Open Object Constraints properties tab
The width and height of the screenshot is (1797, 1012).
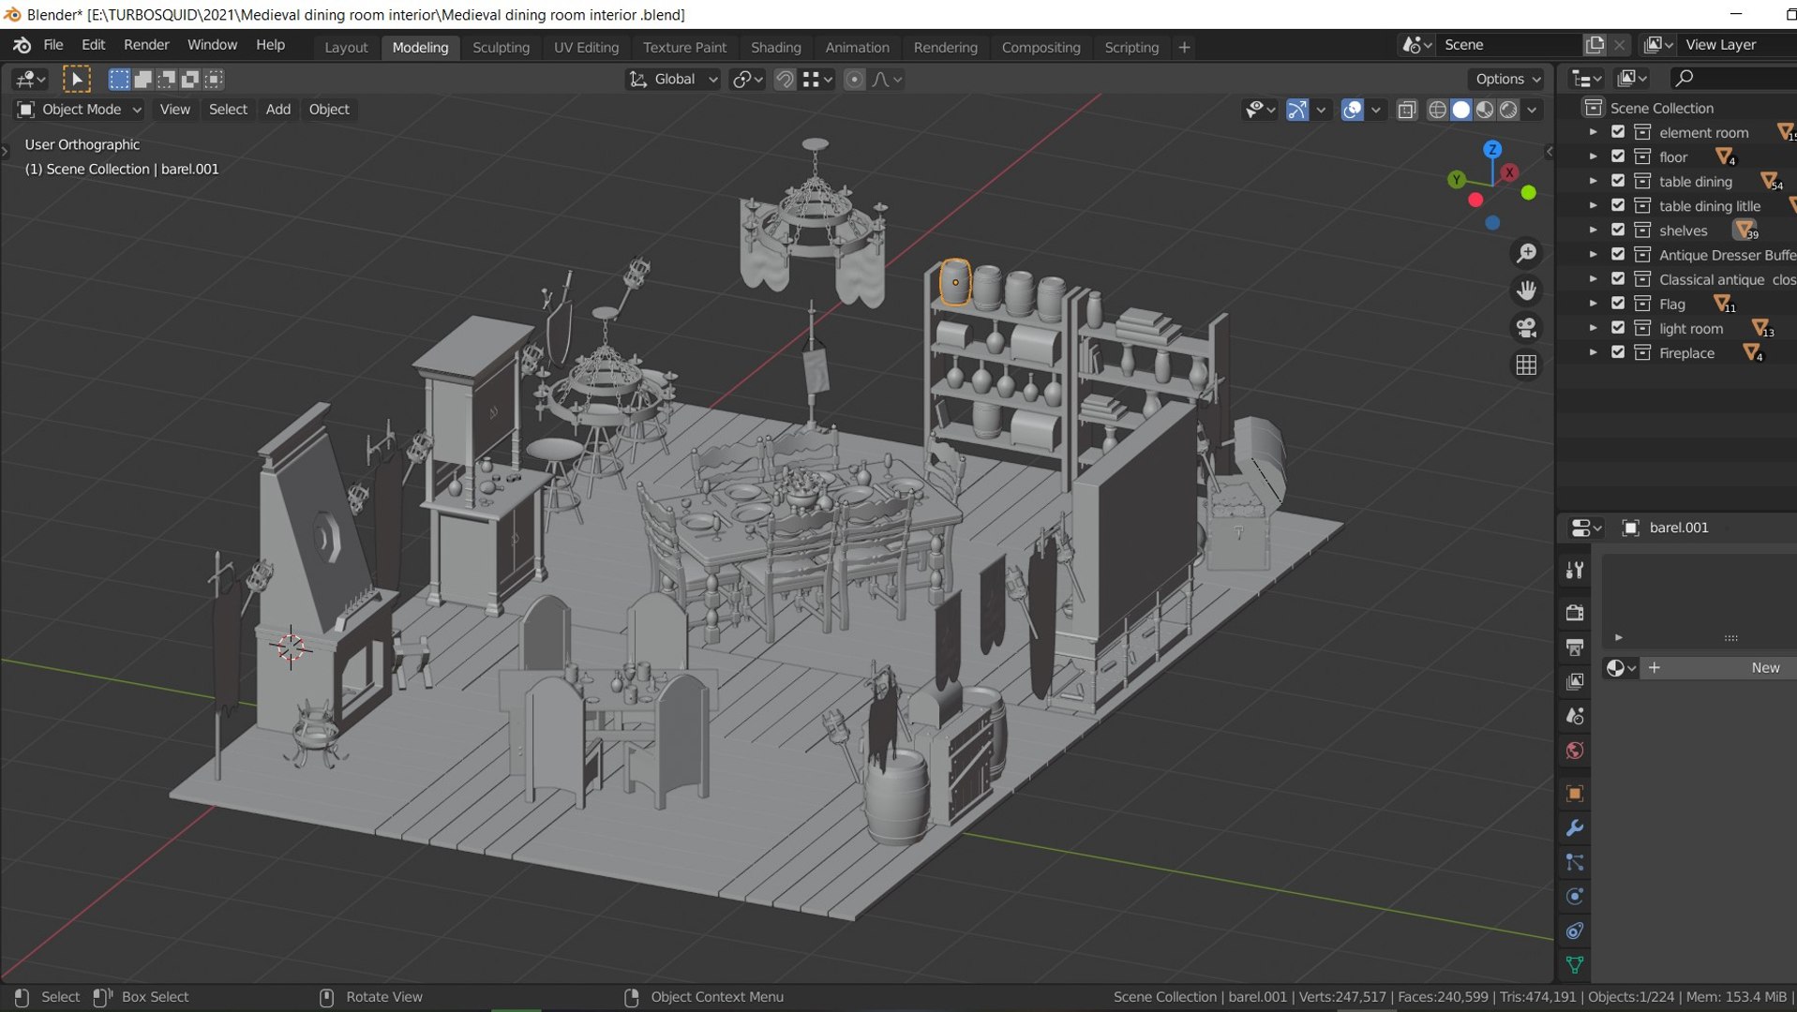(1575, 931)
